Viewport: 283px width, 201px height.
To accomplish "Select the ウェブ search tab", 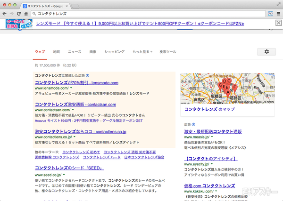I will click(x=40, y=52).
